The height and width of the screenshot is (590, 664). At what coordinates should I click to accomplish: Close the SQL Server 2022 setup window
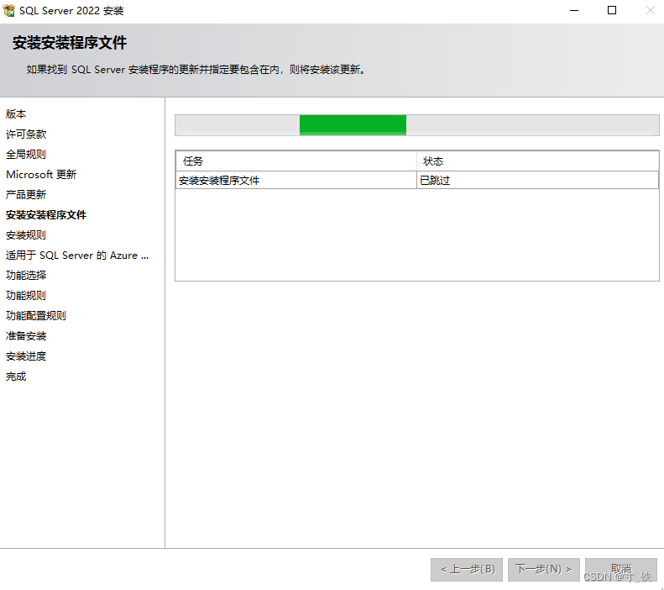coord(650,11)
